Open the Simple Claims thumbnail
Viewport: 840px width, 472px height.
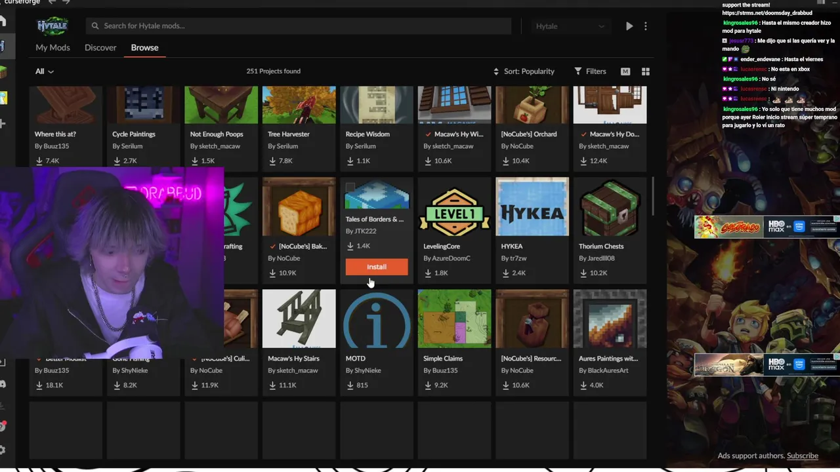[454, 319]
